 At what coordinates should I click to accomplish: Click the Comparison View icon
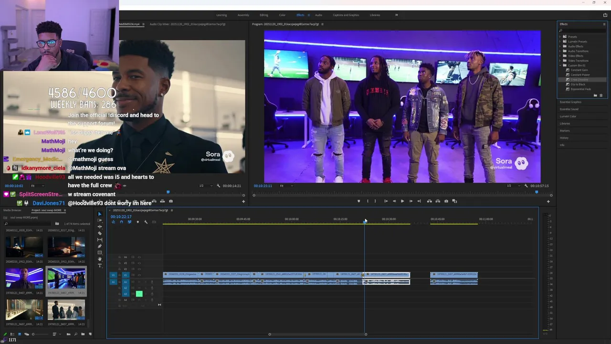click(454, 201)
